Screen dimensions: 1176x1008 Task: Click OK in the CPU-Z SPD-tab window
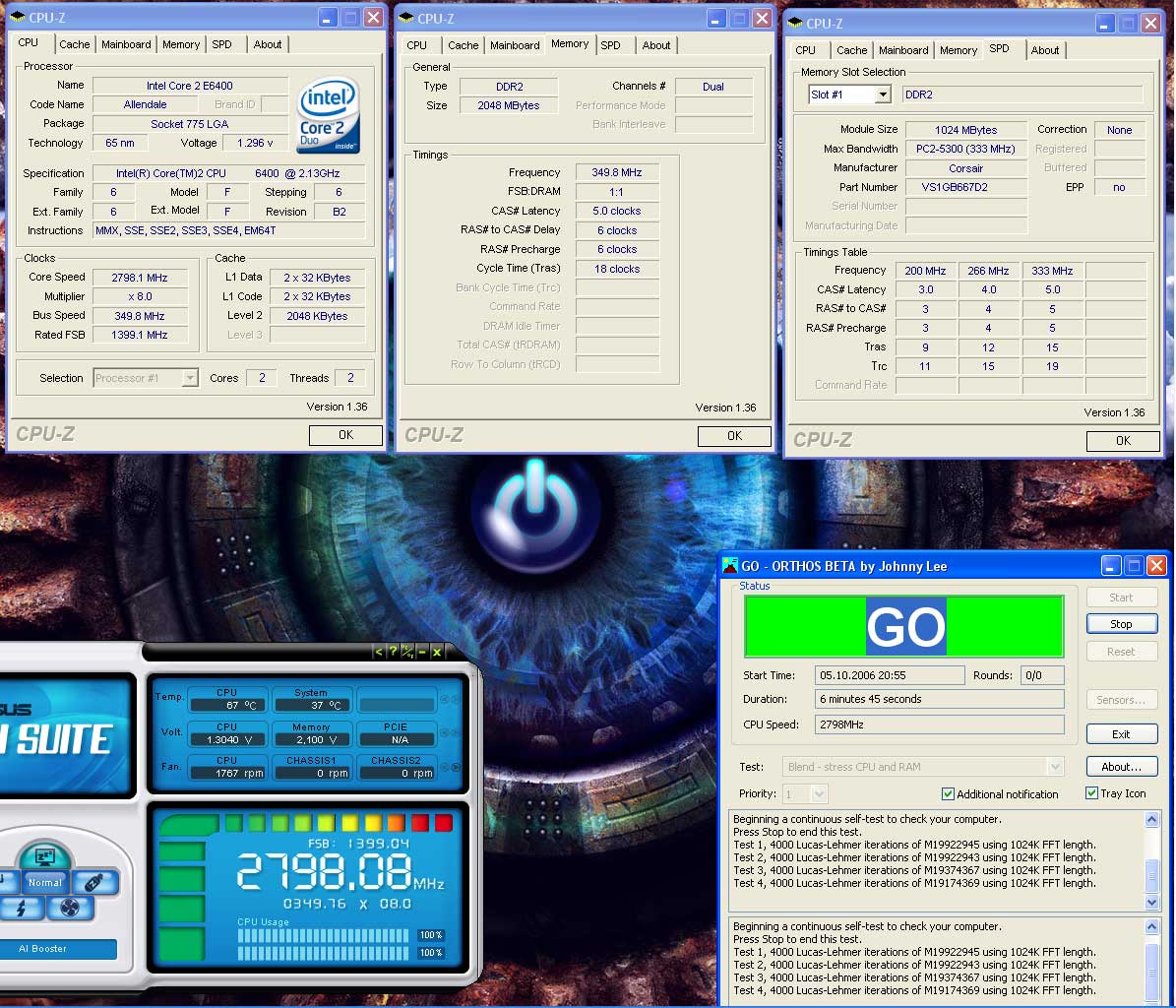(1123, 441)
